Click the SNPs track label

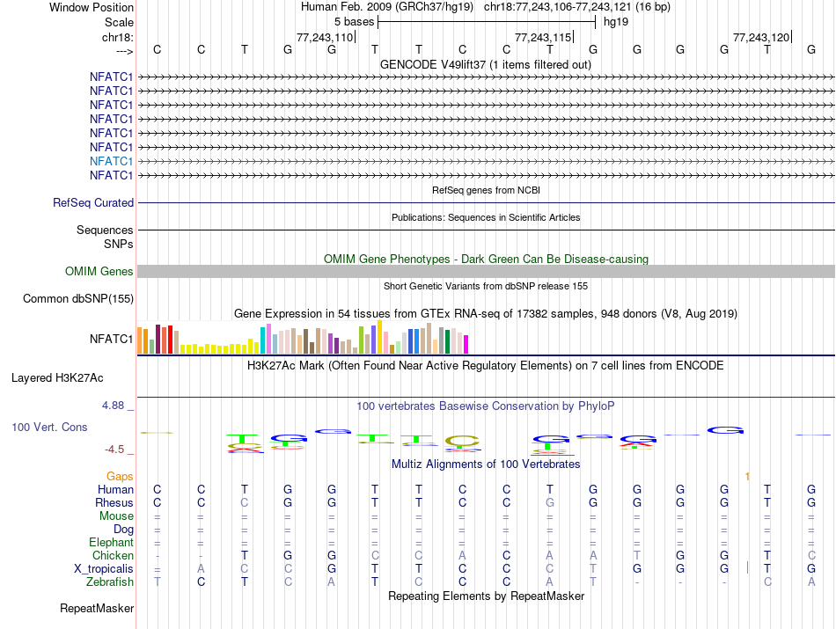coord(119,244)
